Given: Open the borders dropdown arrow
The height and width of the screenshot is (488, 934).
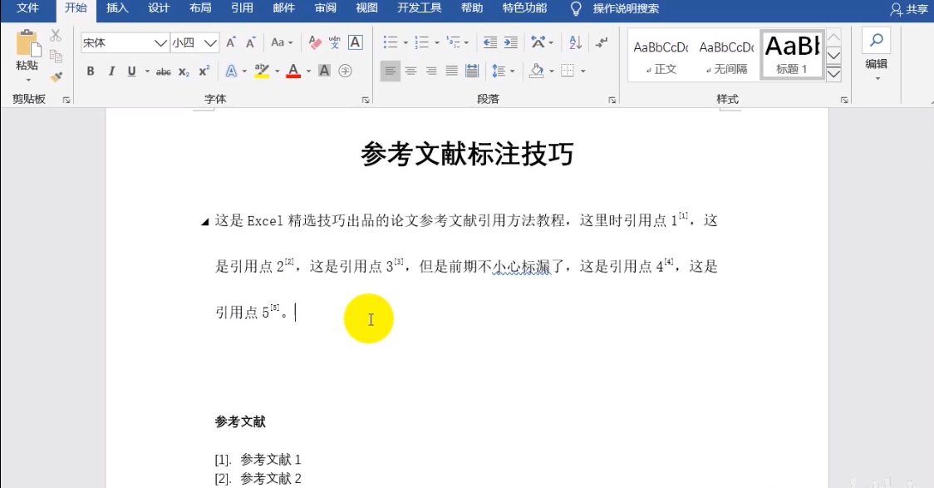Looking at the screenshot, I should click(583, 71).
